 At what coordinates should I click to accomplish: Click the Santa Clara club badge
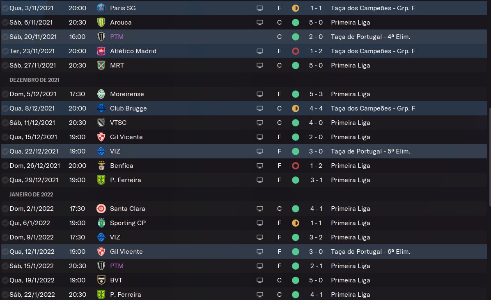pyautogui.click(x=101, y=209)
